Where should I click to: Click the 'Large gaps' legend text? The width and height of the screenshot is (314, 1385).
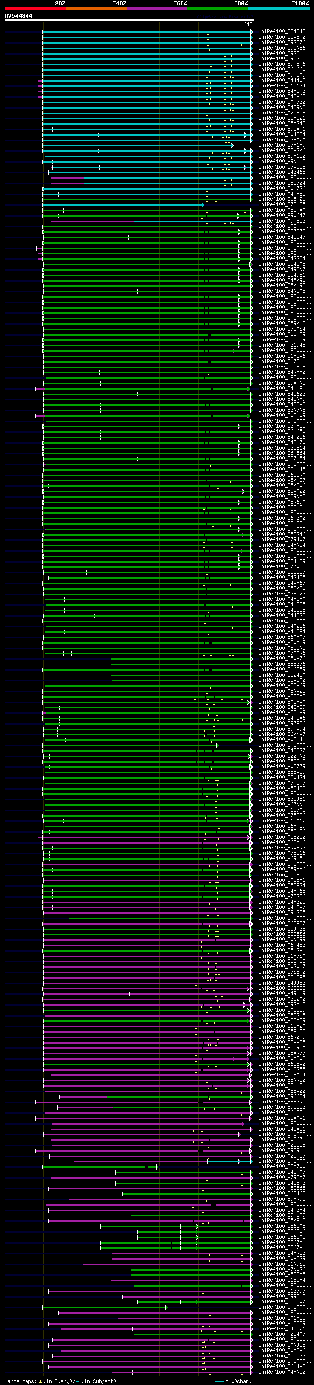click(21, 1381)
